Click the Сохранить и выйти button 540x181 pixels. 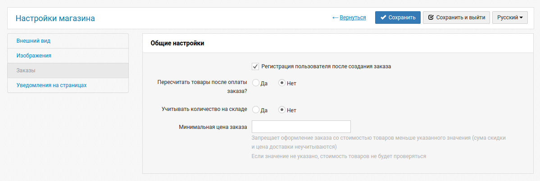456,18
